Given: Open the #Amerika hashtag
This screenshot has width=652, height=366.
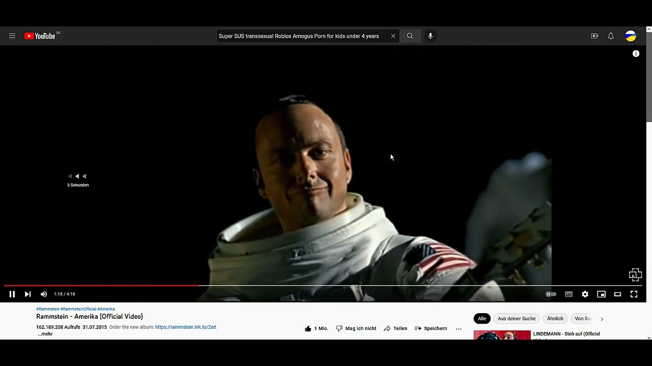Looking at the screenshot, I should coord(106,309).
